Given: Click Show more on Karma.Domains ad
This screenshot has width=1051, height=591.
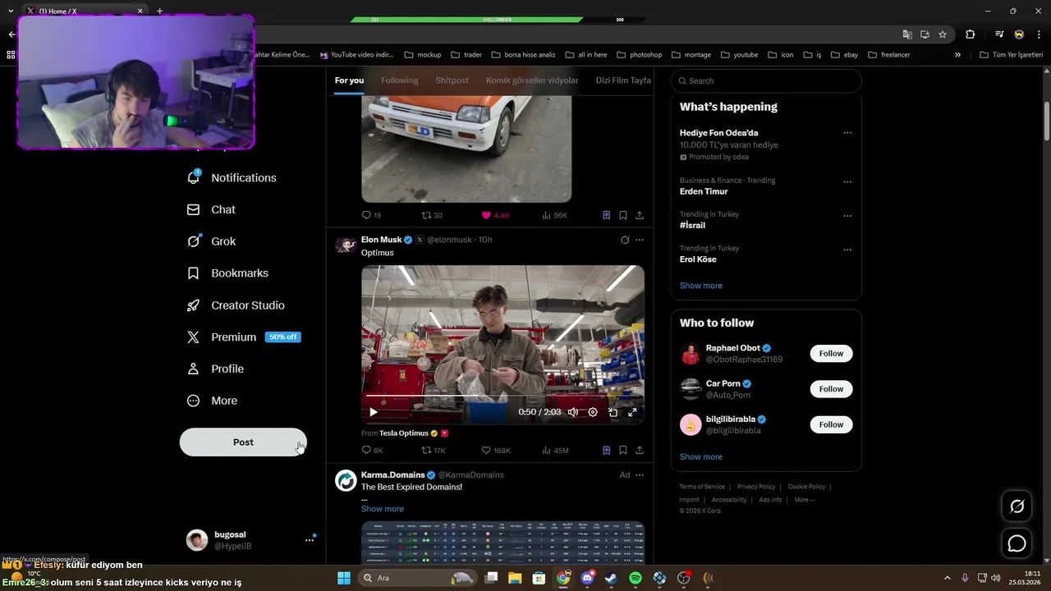Looking at the screenshot, I should 383,509.
